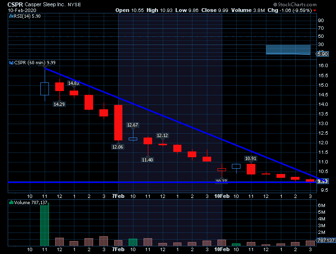
Task: Click the Open 10.55 value
Action: point(130,10)
